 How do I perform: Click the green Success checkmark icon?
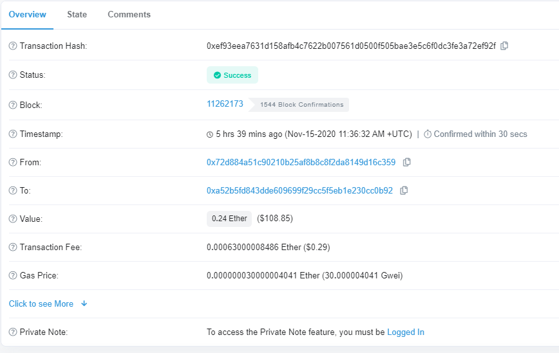coord(217,75)
